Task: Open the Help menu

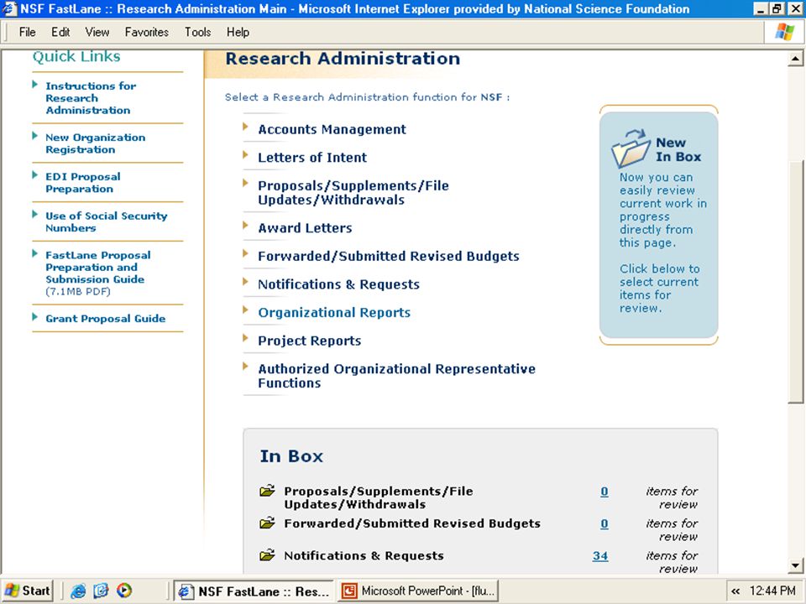Action: point(238,32)
